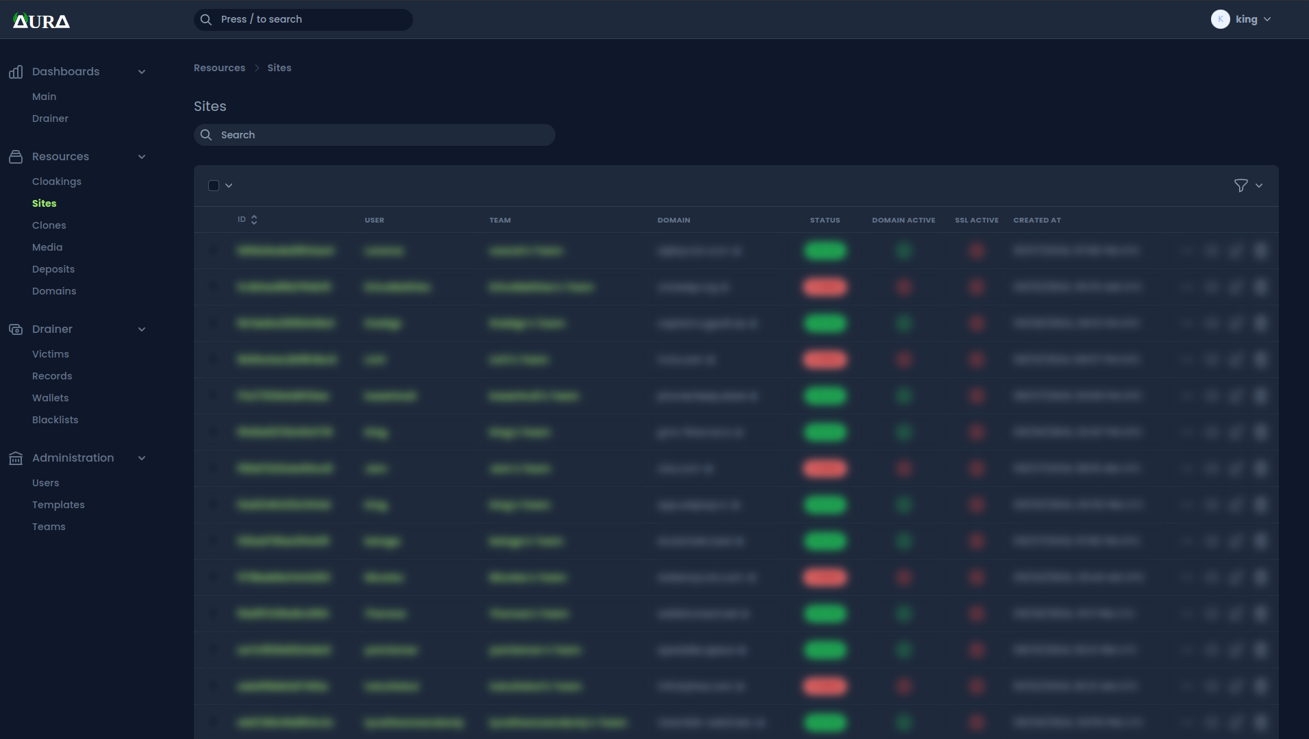Click the delete trash icon on the first row
This screenshot has height=739, width=1309.
1261,251
